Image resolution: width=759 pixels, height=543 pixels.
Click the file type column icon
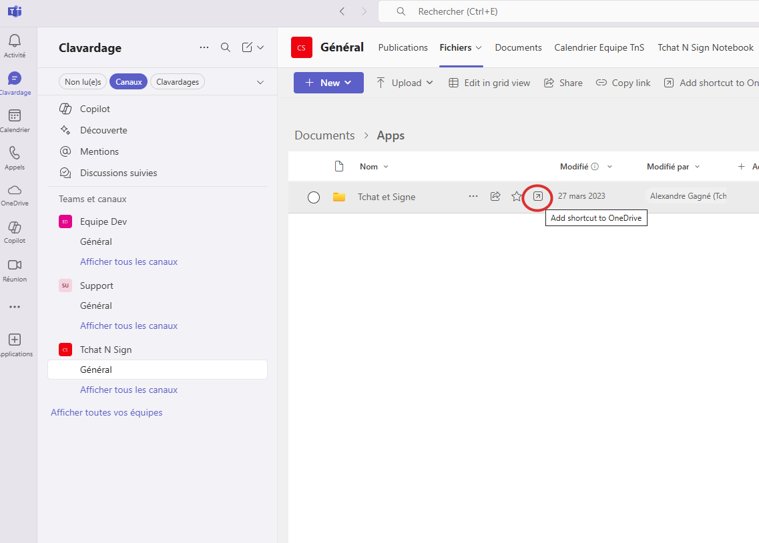(x=339, y=166)
